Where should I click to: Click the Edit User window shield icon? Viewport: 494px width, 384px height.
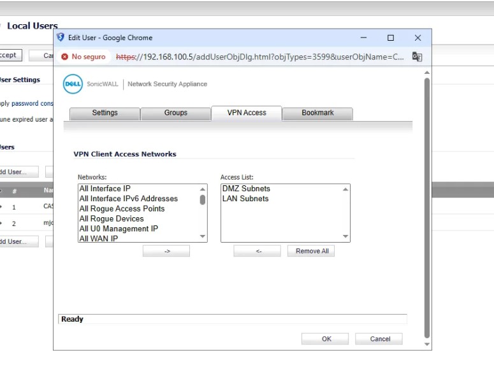tap(61, 38)
